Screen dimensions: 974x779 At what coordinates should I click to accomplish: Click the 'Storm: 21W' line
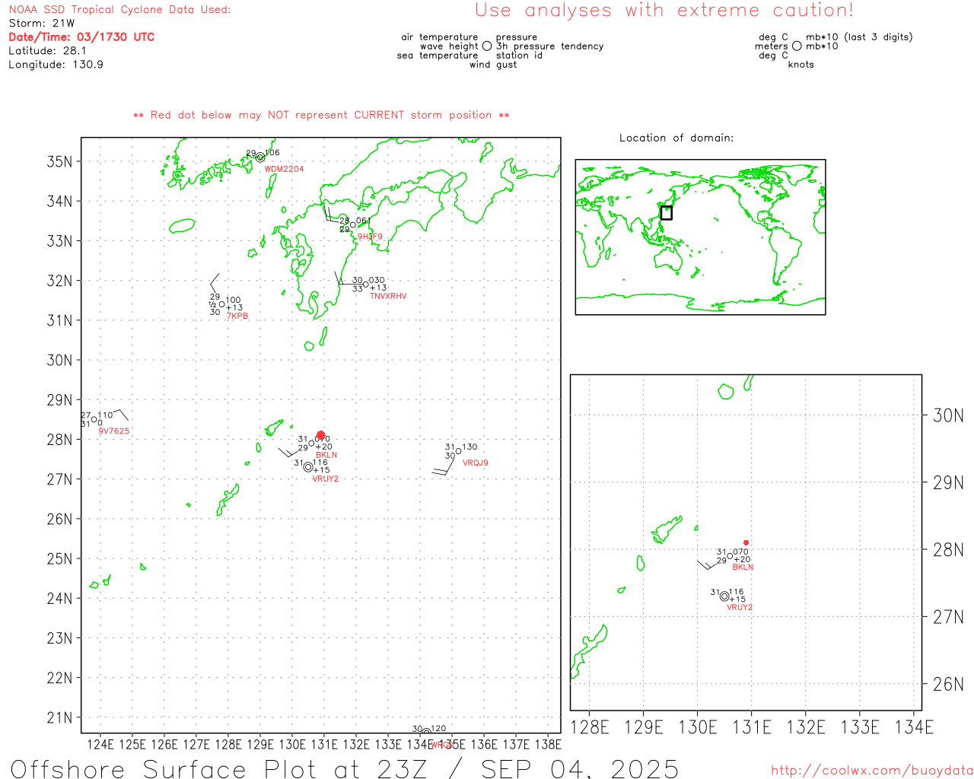click(x=42, y=23)
